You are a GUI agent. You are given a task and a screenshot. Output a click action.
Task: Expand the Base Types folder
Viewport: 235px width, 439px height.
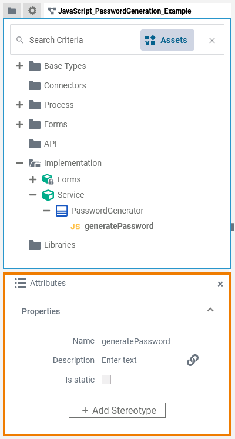click(19, 66)
